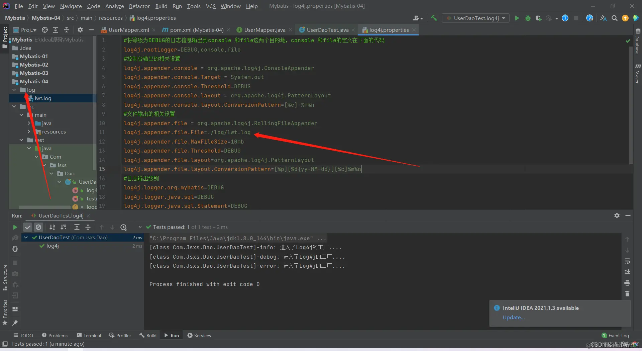Image resolution: width=642 pixels, height=351 pixels.
Task: Open test history clock icon
Action: [124, 227]
